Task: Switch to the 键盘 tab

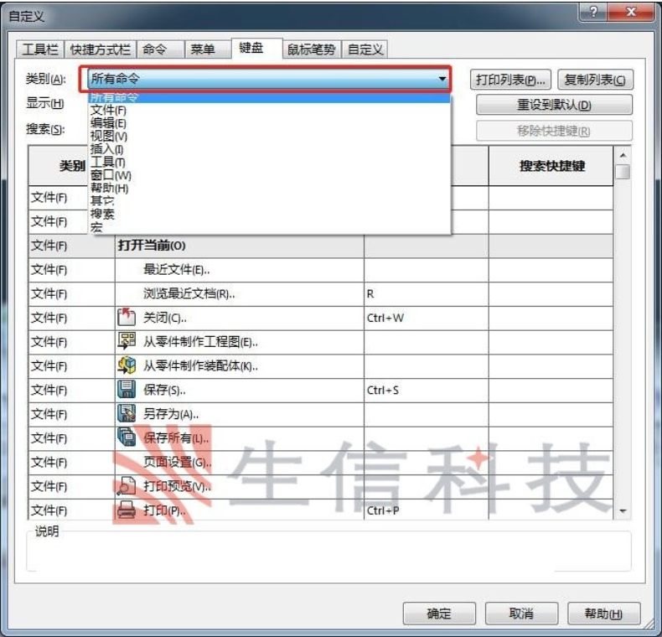Action: pyautogui.click(x=256, y=48)
